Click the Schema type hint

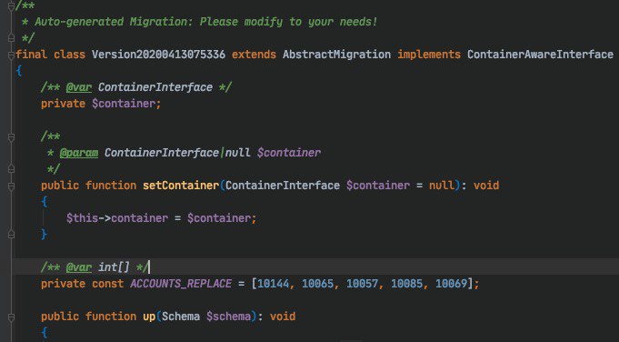181,317
